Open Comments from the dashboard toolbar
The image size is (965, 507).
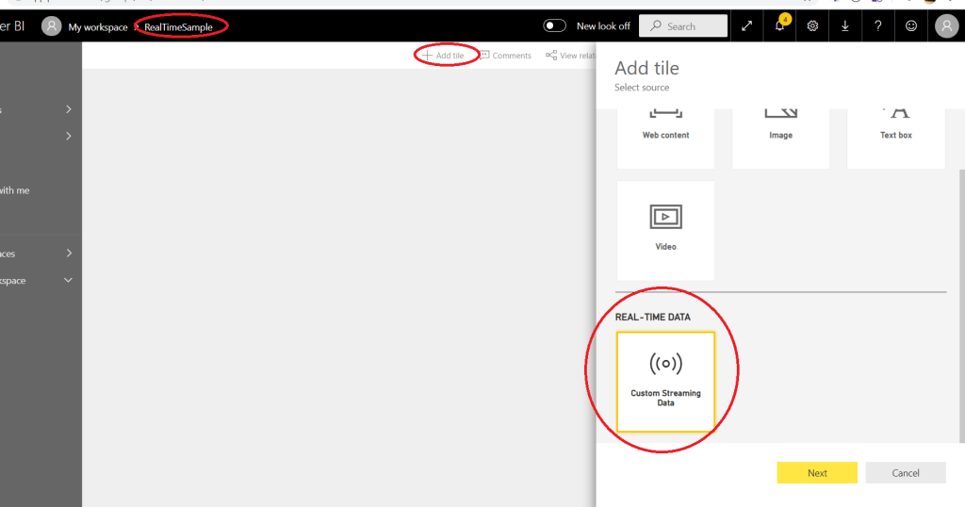tap(505, 56)
